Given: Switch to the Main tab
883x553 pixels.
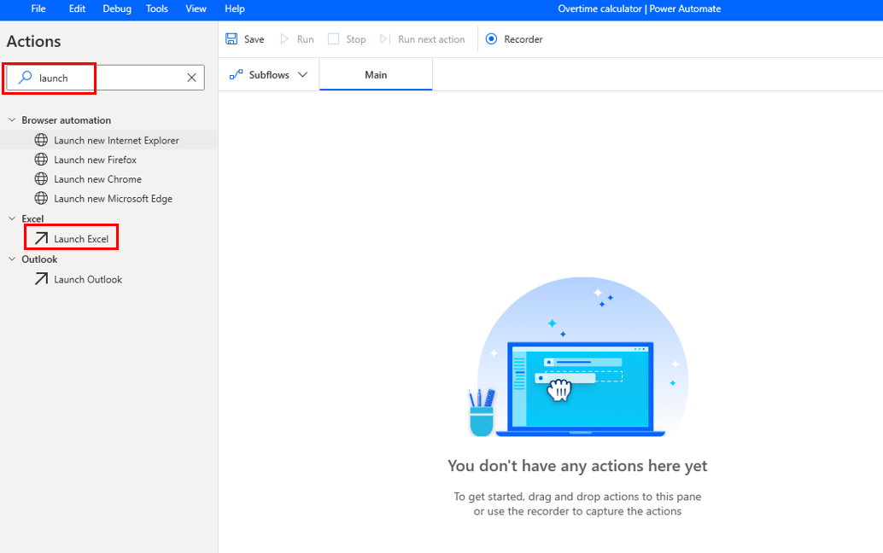Looking at the screenshot, I should click(x=376, y=74).
